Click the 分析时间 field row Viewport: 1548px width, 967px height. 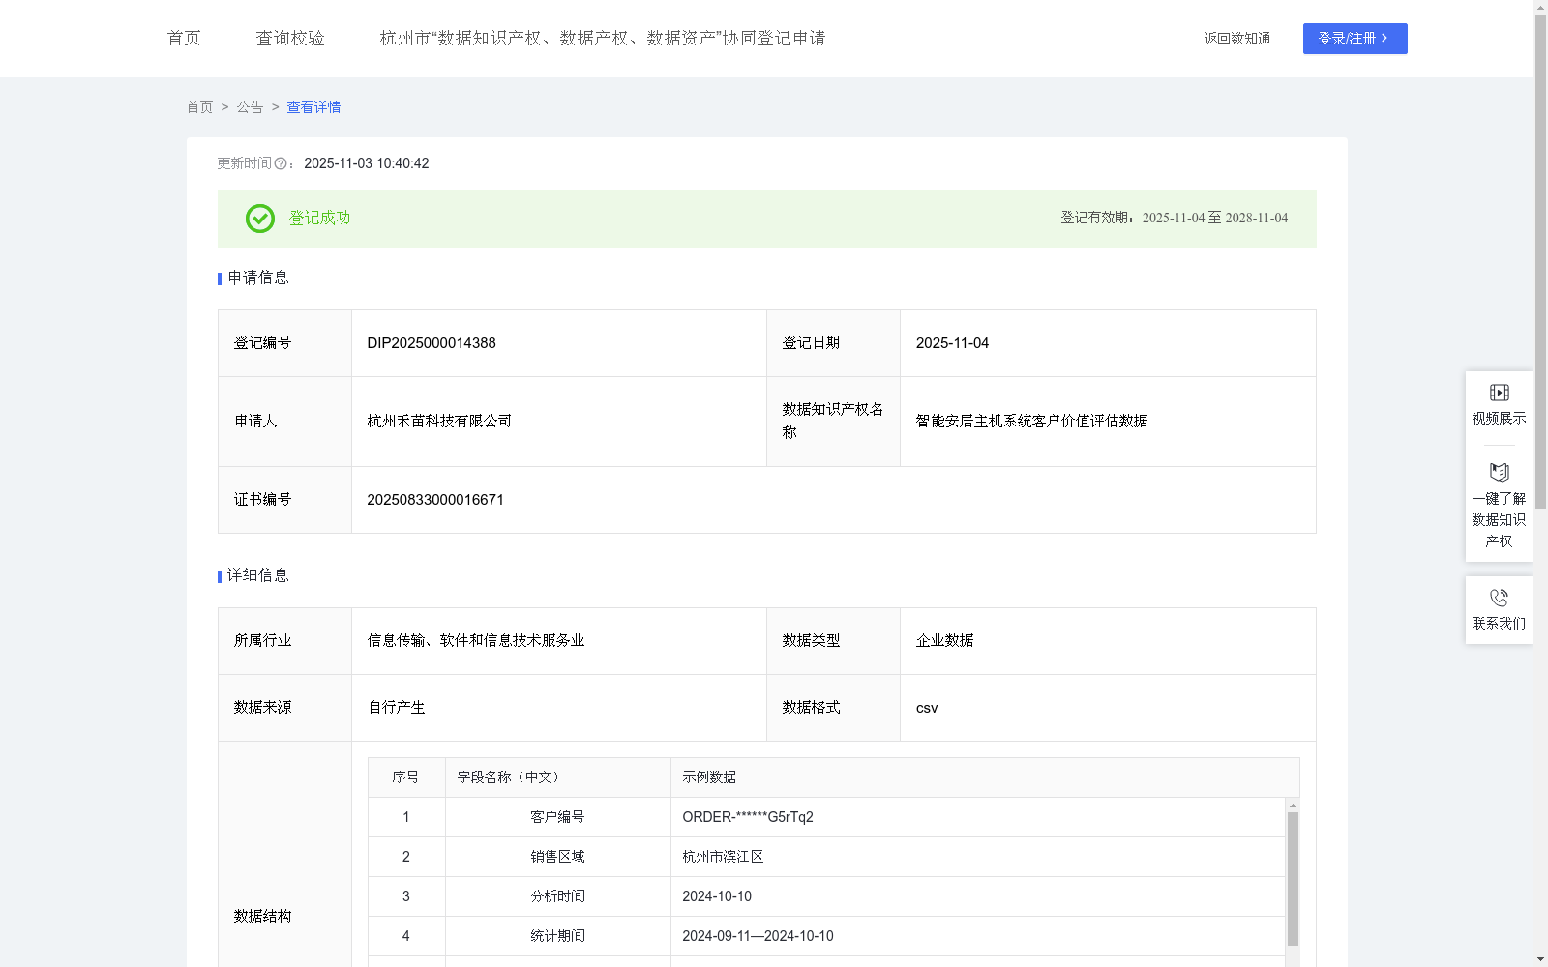826,896
